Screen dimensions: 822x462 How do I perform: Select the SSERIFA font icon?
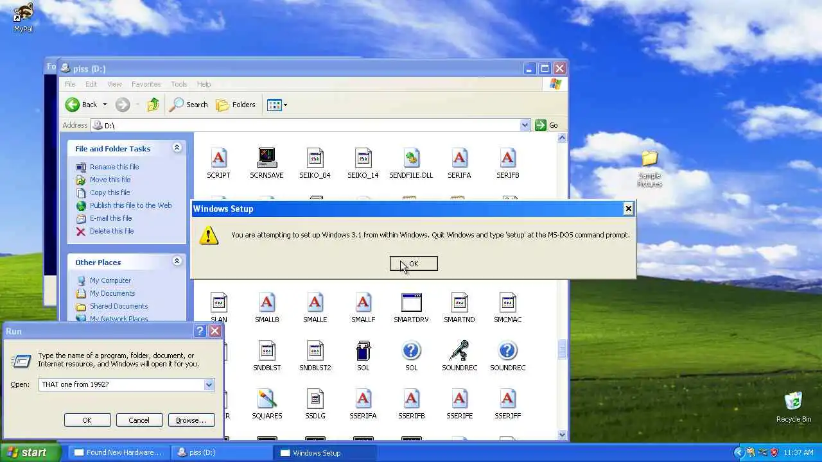(x=363, y=398)
